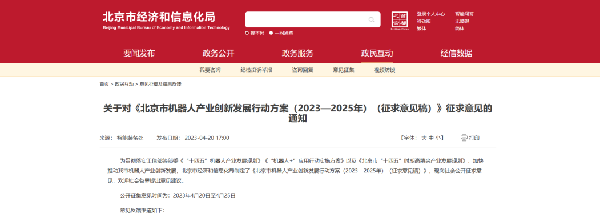Screen dimensions: 600x221
Task: Go to 视频访谈 submenu item
Action: pos(385,70)
